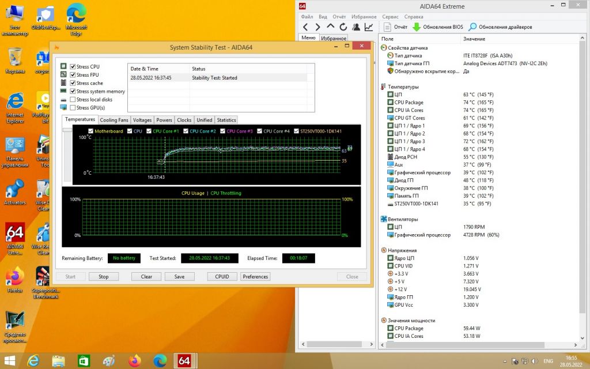Go up one level in AIDA64

tap(330, 27)
